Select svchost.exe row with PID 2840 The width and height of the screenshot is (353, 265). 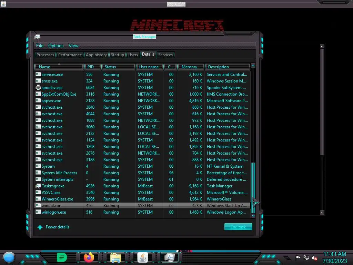coord(142,107)
